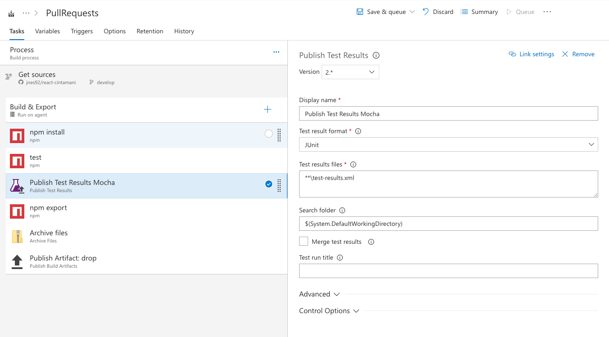
Task: Switch to the Triggers tab
Action: (82, 31)
